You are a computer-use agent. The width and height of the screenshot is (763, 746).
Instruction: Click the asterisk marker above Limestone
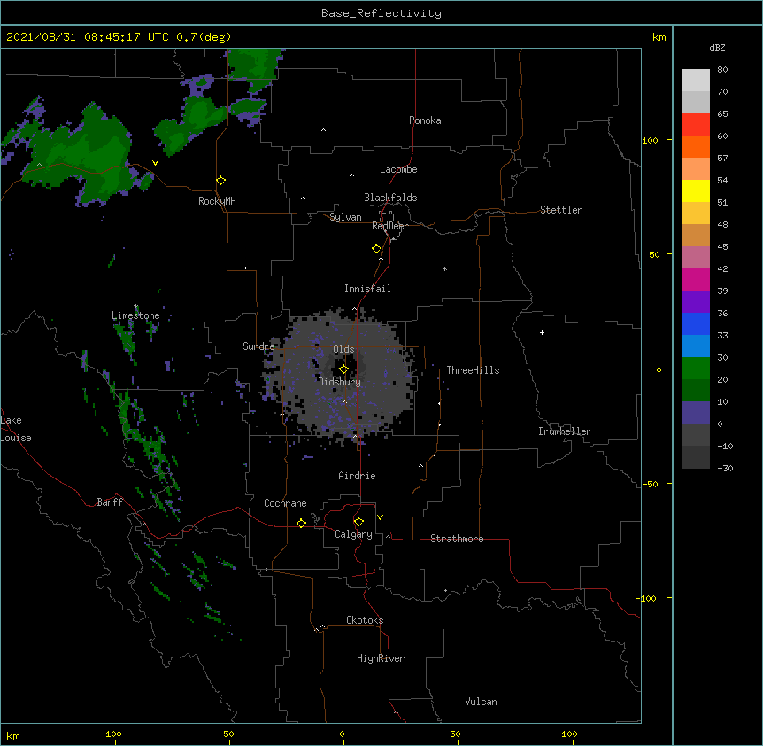pyautogui.click(x=135, y=307)
